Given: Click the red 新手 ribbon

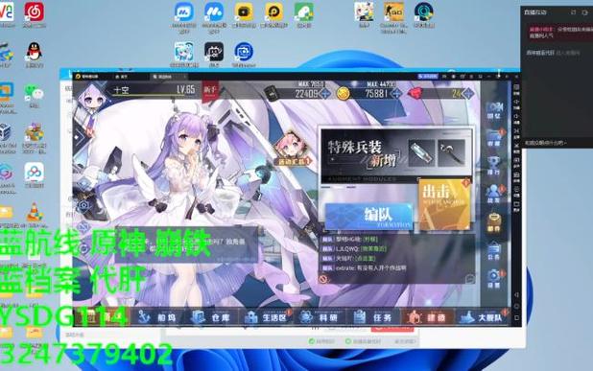Looking at the screenshot, I should [209, 91].
